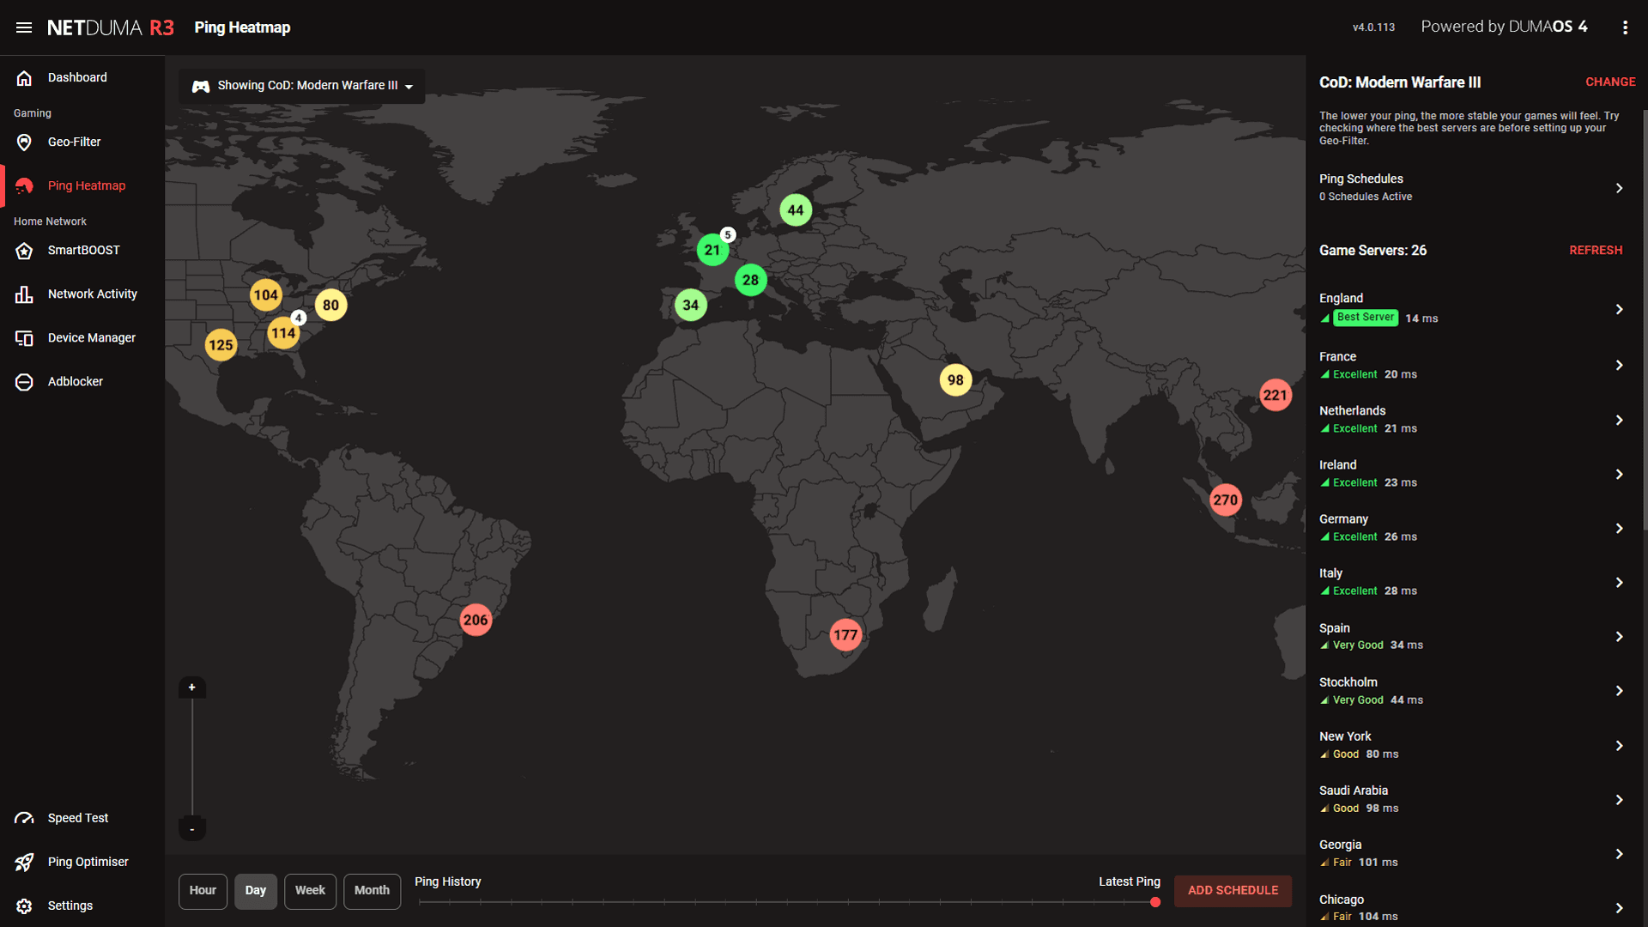Click the Network Activity chart icon

pos(24,294)
